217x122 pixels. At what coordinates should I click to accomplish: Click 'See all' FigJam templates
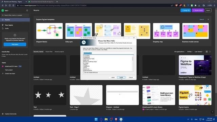coord(202,20)
